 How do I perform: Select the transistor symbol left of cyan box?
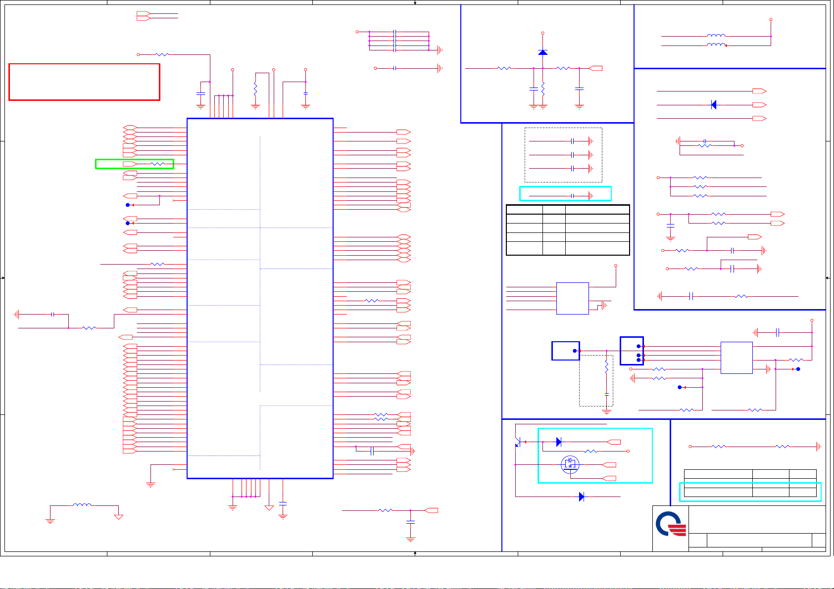pos(518,442)
